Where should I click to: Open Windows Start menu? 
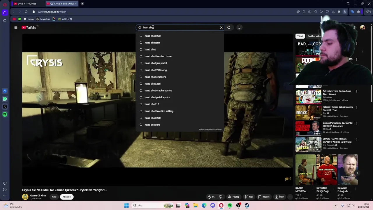(126, 205)
